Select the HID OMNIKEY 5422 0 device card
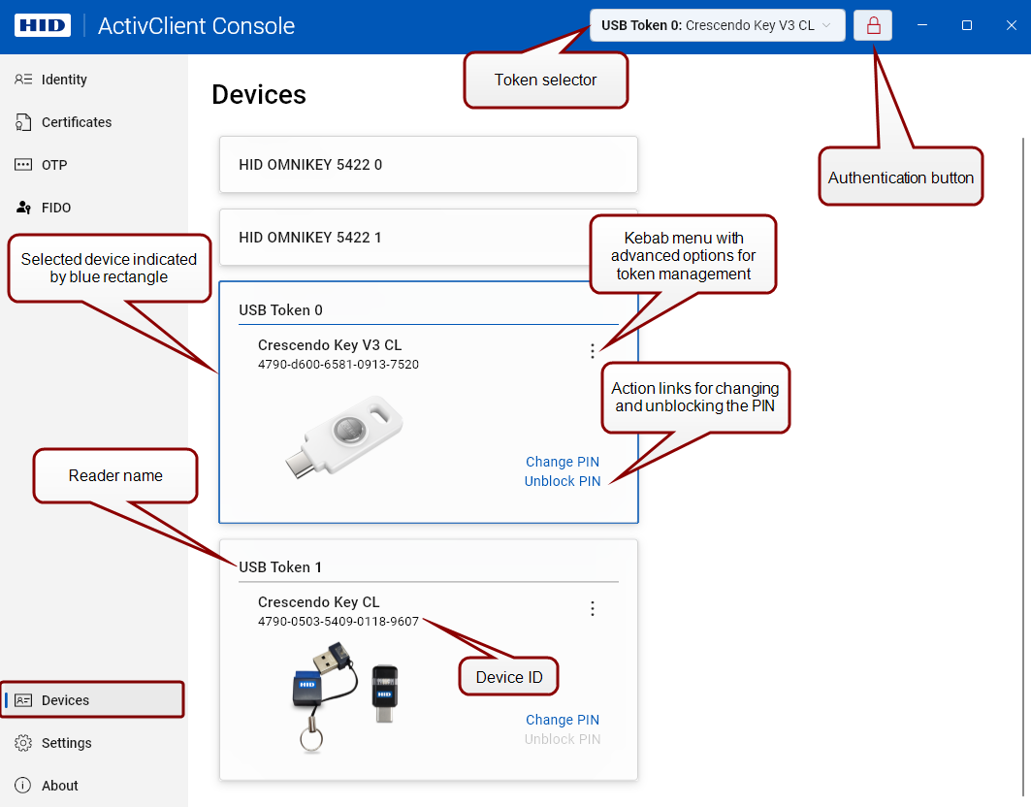Image resolution: width=1031 pixels, height=807 pixels. tap(429, 165)
